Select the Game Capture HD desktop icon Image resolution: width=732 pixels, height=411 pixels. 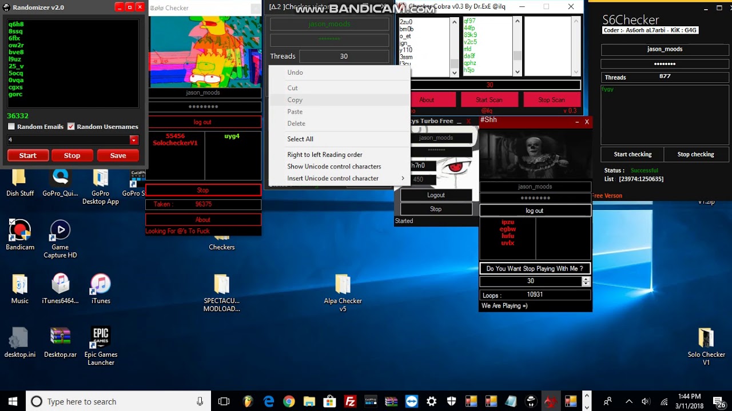(60, 239)
